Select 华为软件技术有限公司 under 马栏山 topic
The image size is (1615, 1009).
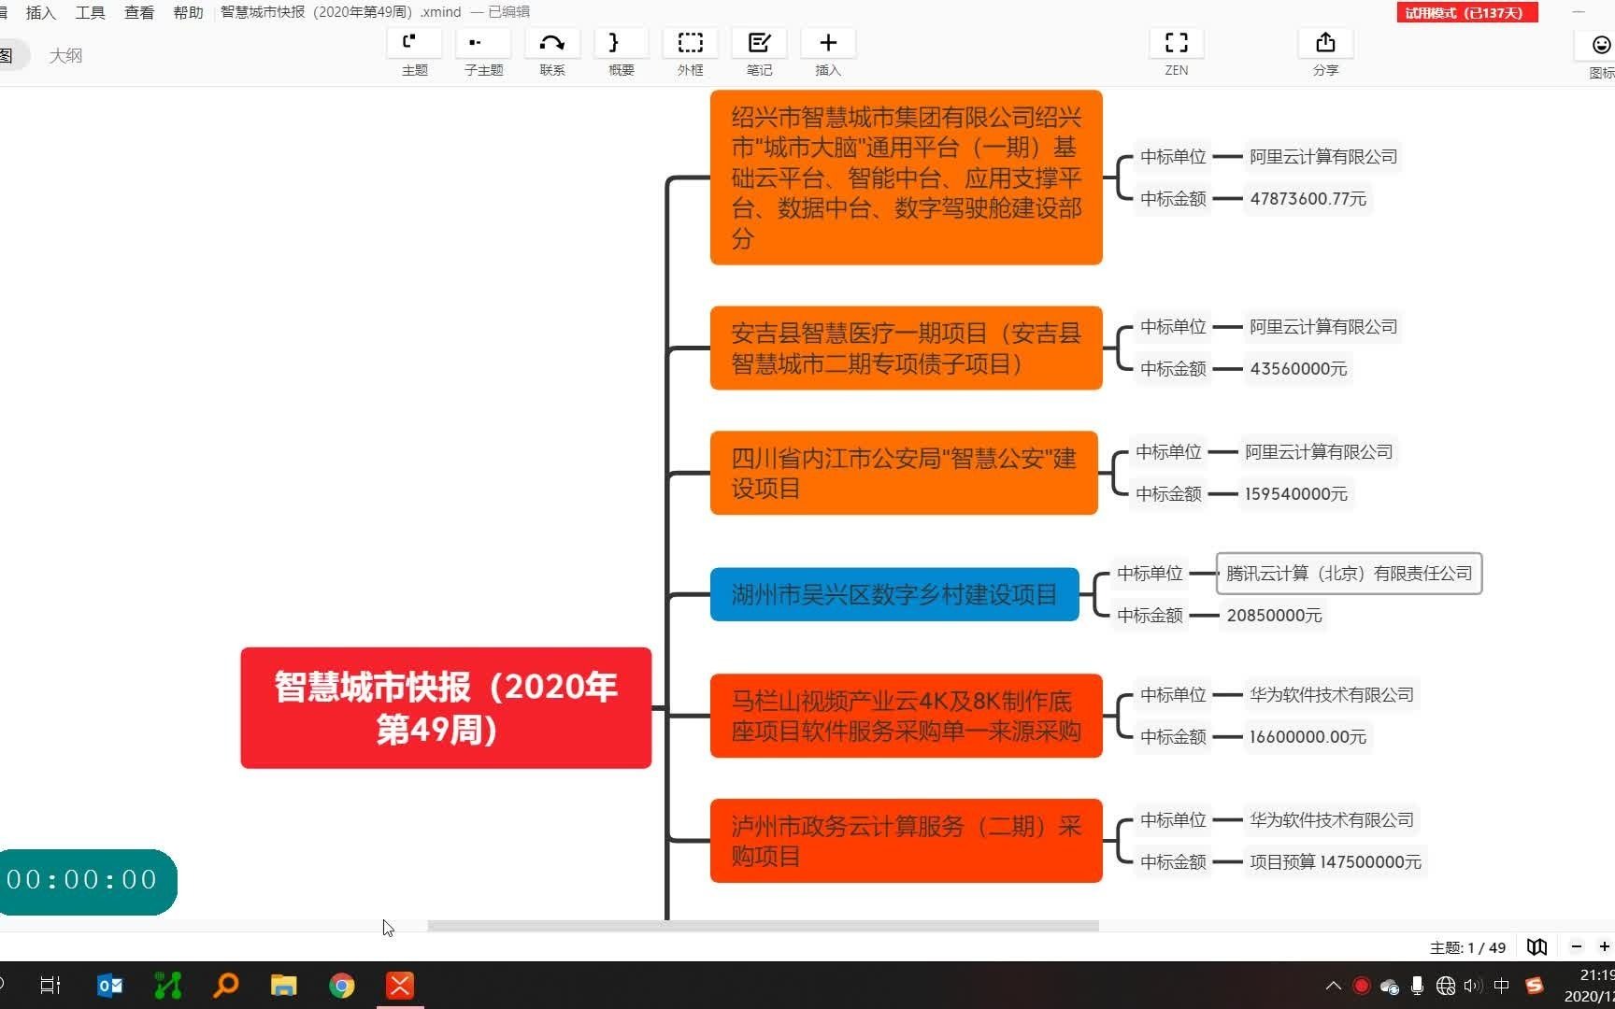(1332, 695)
